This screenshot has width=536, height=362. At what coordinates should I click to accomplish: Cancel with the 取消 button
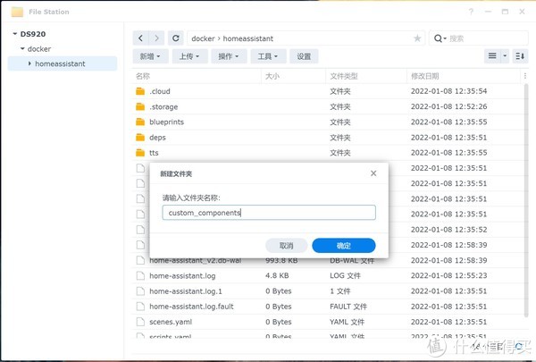[x=287, y=246]
